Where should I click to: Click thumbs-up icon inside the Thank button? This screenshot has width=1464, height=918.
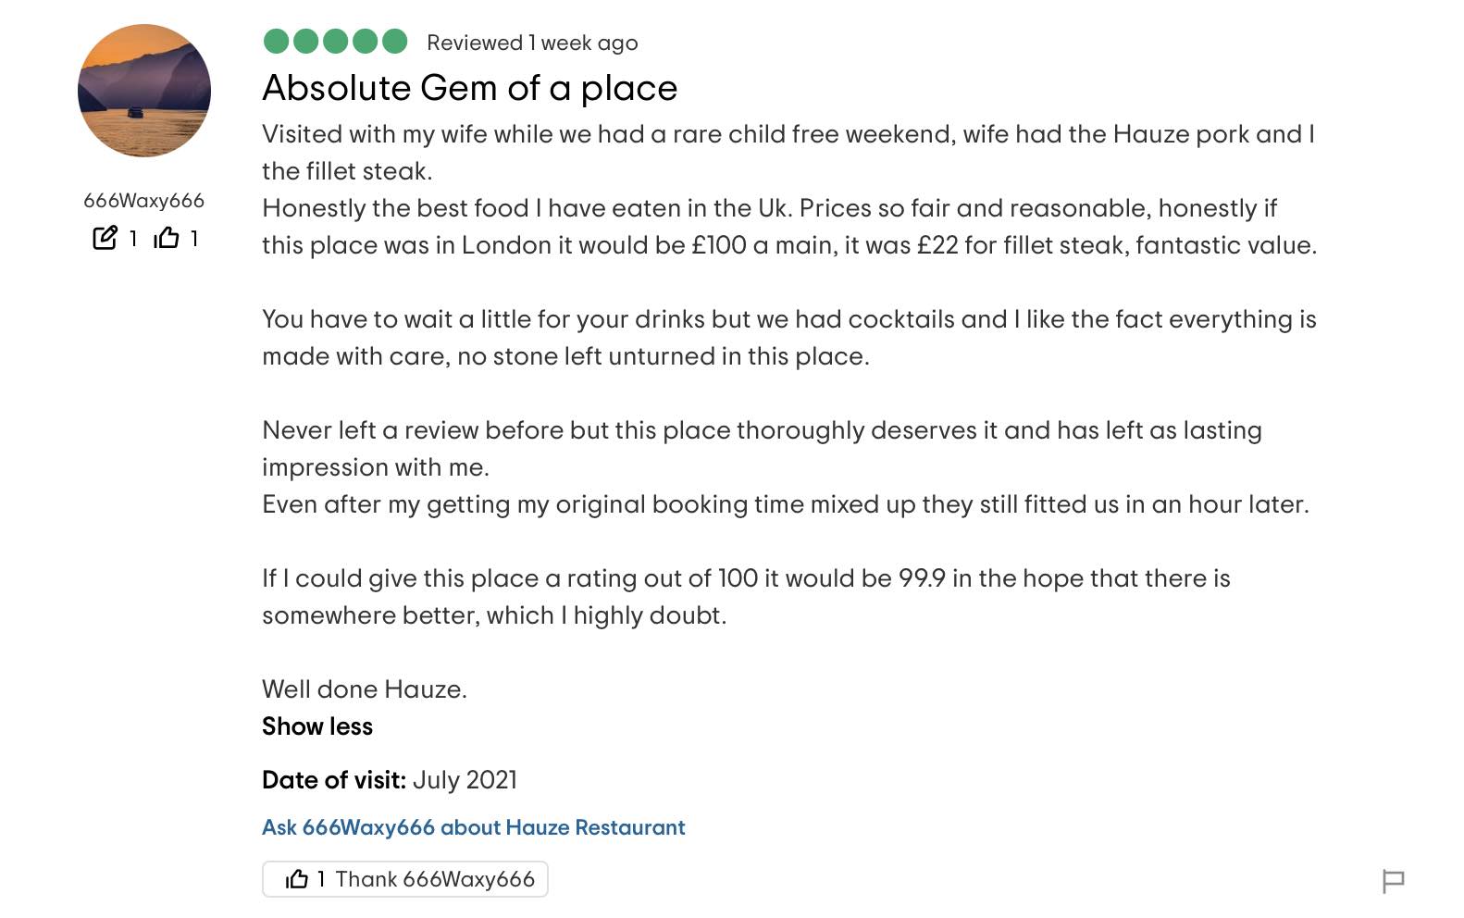point(297,879)
